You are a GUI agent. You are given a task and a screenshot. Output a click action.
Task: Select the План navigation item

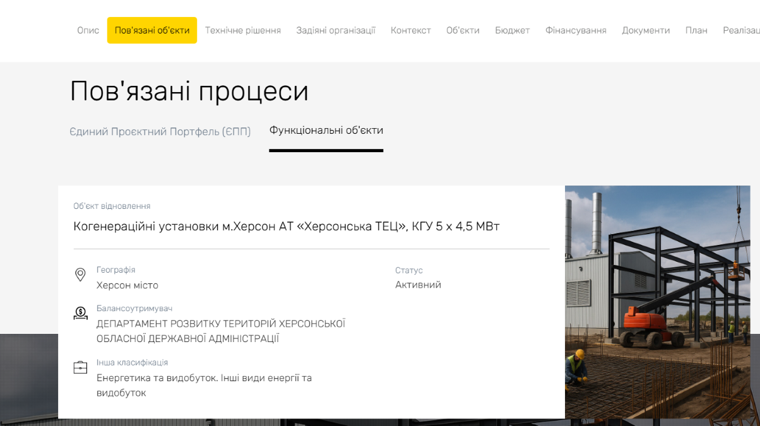[696, 30]
